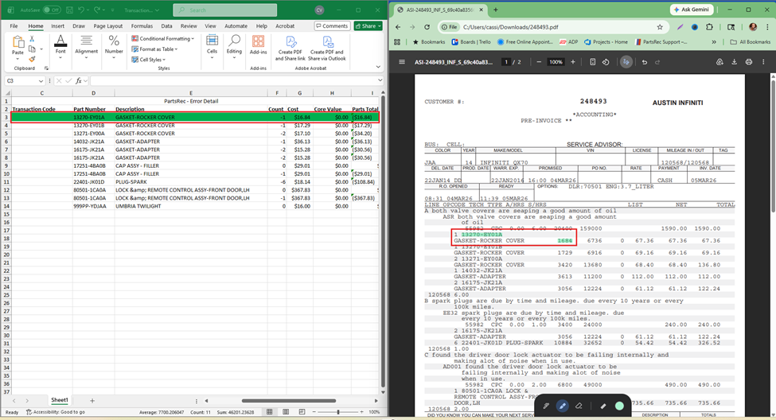
Task: Click the Cut scissors icon in Excel
Action: [32, 39]
